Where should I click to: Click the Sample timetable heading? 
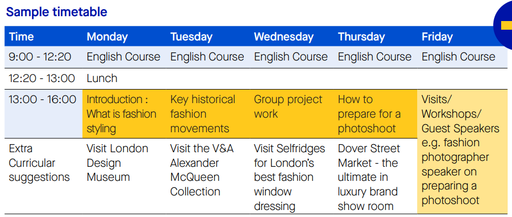click(x=56, y=12)
